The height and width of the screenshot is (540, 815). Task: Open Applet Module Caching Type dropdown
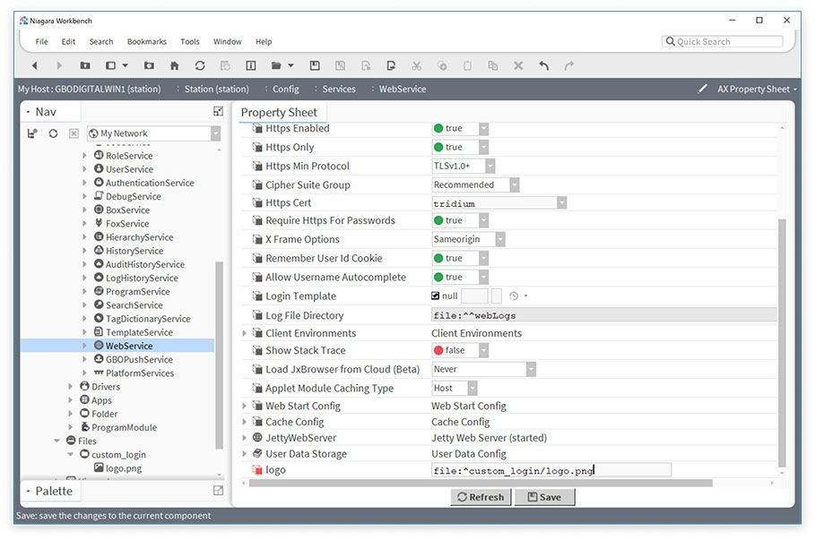click(472, 388)
